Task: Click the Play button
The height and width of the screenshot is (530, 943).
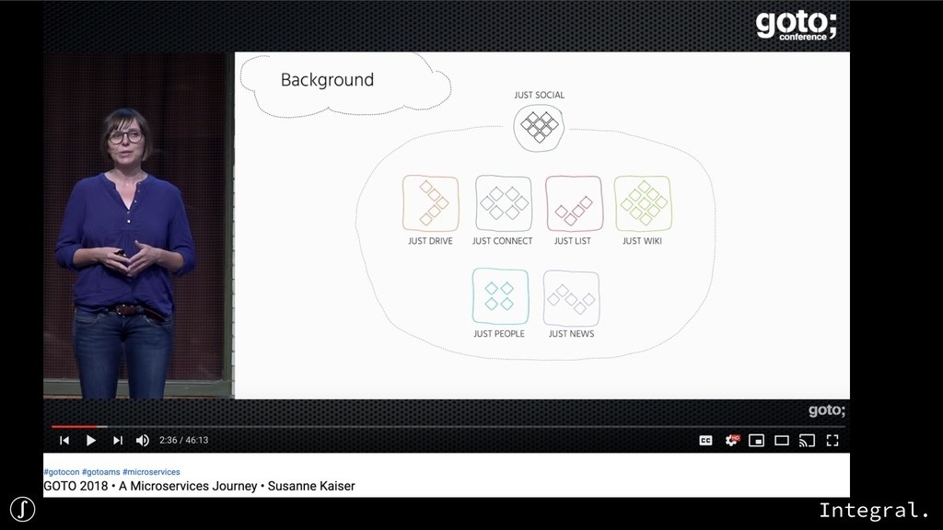Action: click(91, 441)
